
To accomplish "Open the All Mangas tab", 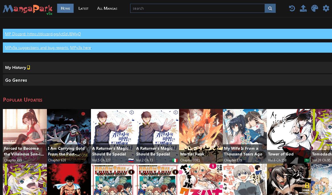I will tap(107, 8).
